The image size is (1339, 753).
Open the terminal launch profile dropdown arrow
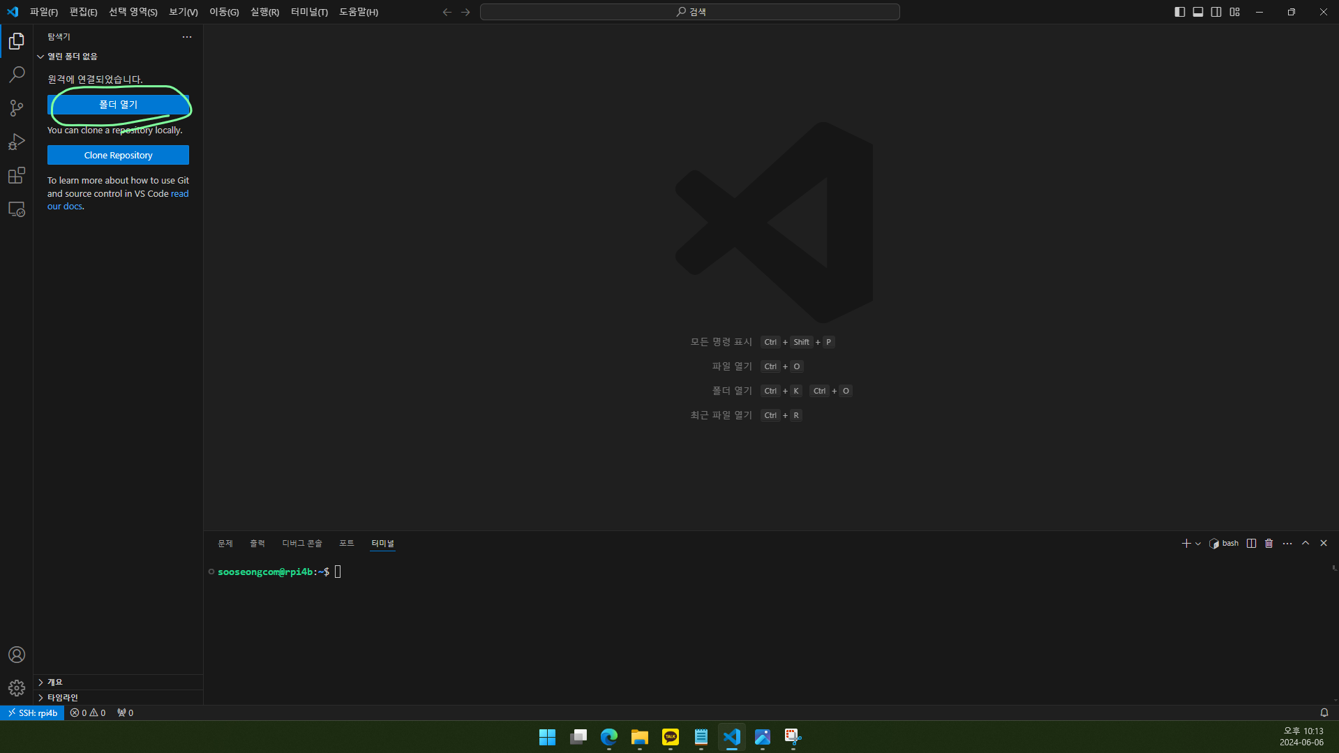point(1198,544)
